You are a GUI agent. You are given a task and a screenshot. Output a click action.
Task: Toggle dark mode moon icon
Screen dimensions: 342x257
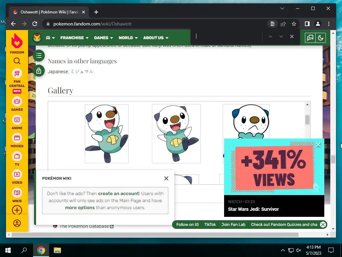click(321, 38)
